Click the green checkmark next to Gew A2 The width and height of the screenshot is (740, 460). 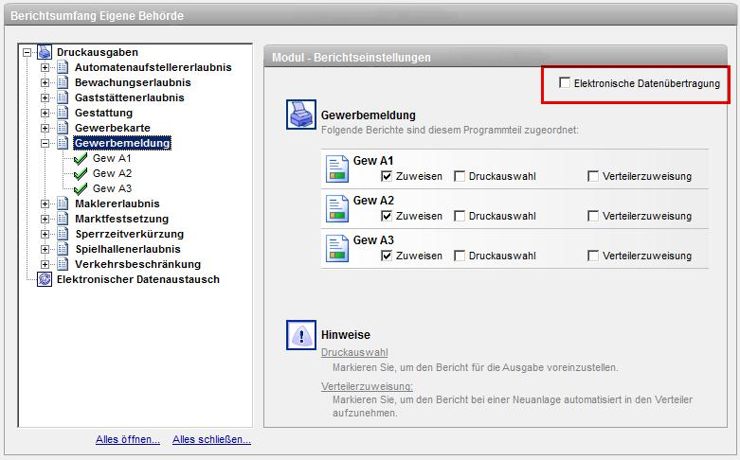[81, 173]
